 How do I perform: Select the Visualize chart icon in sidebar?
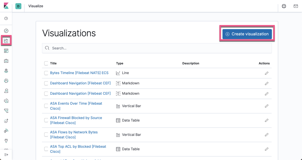coord(6,41)
